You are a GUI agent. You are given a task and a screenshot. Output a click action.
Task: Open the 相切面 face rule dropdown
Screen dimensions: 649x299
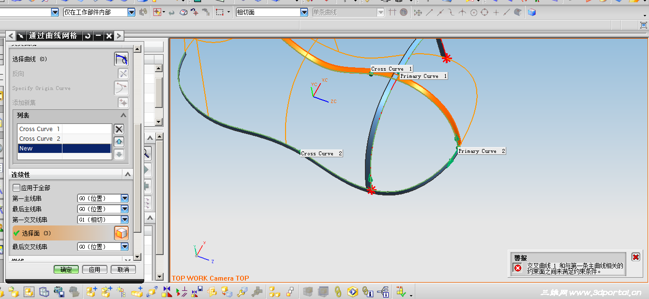click(x=304, y=12)
